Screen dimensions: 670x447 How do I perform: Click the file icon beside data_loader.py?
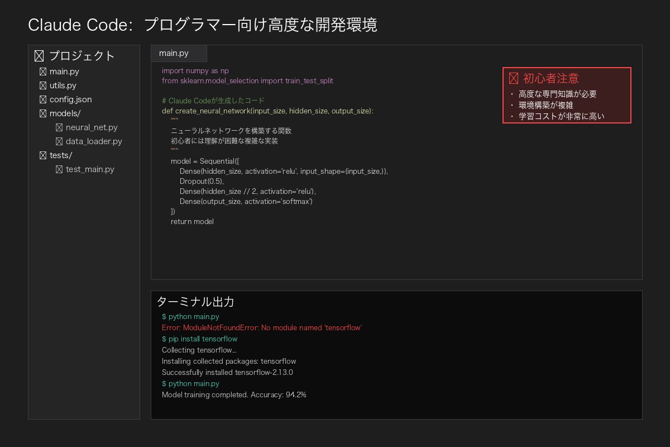59,141
